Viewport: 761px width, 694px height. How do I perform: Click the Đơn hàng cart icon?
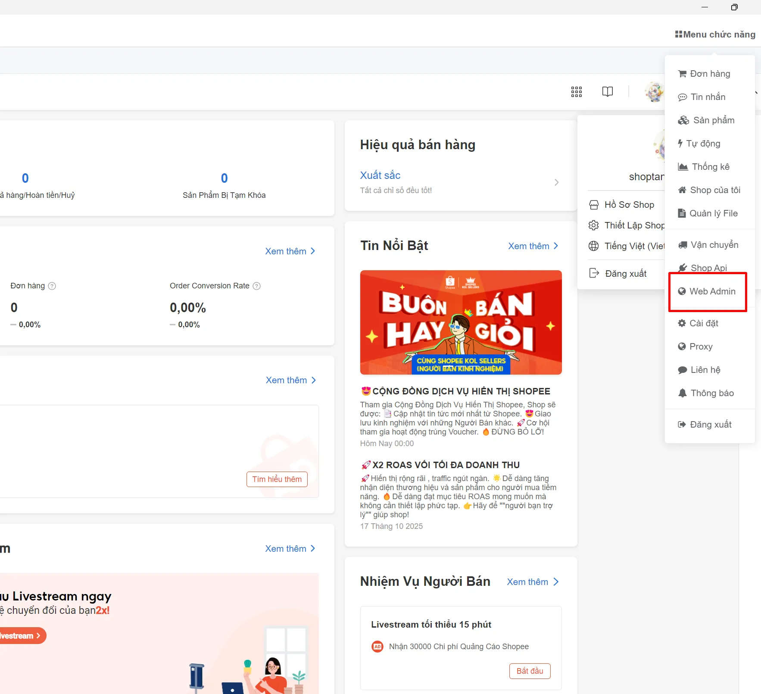[x=682, y=74]
